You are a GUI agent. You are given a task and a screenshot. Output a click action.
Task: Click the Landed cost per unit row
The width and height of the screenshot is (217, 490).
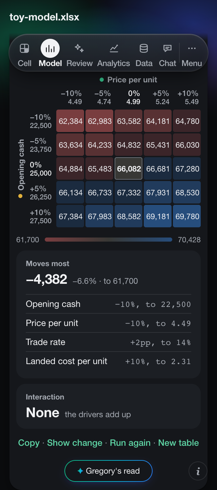tap(108, 361)
